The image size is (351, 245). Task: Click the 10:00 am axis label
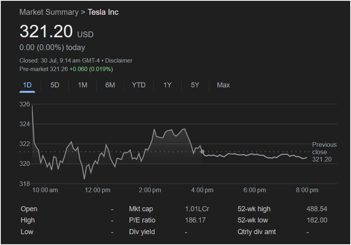click(45, 190)
